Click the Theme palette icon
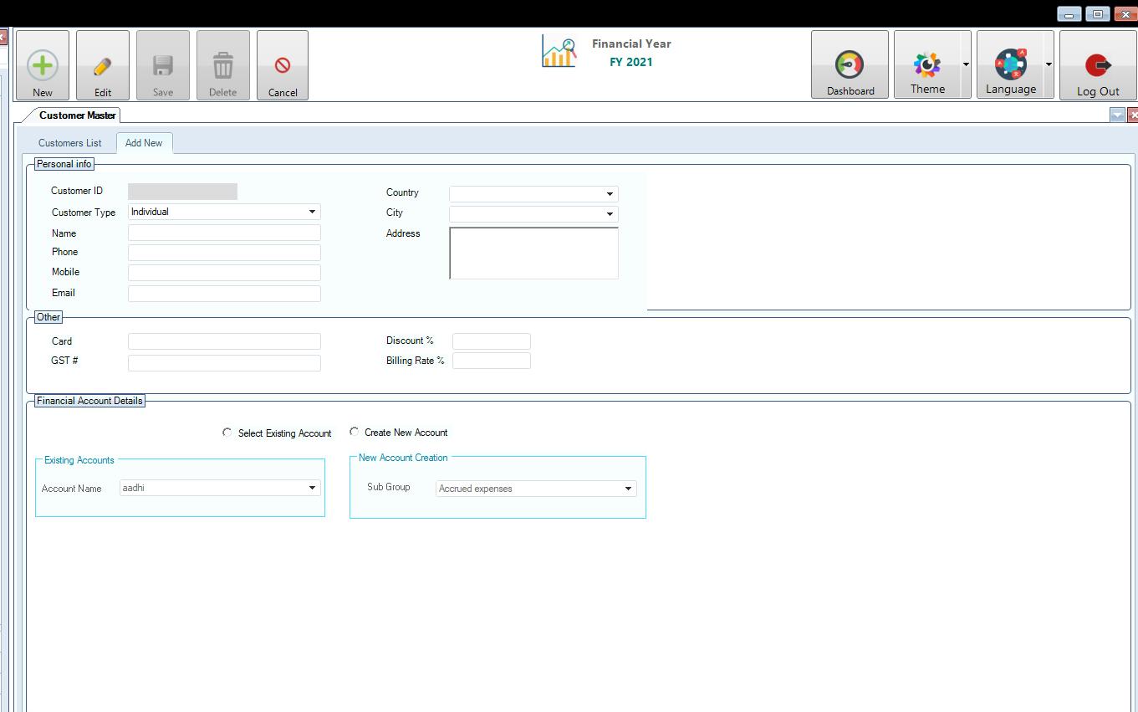 tap(926, 64)
